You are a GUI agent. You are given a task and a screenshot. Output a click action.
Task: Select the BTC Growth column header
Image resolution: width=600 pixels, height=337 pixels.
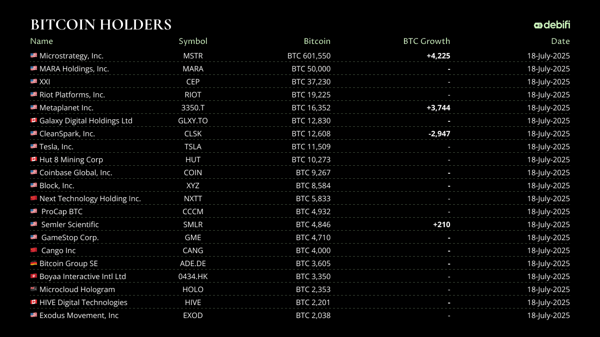coord(426,41)
